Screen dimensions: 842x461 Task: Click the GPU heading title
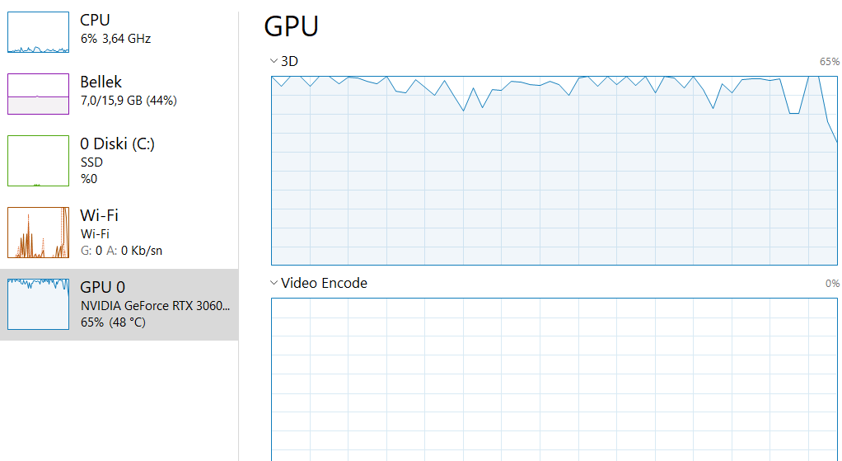291,26
